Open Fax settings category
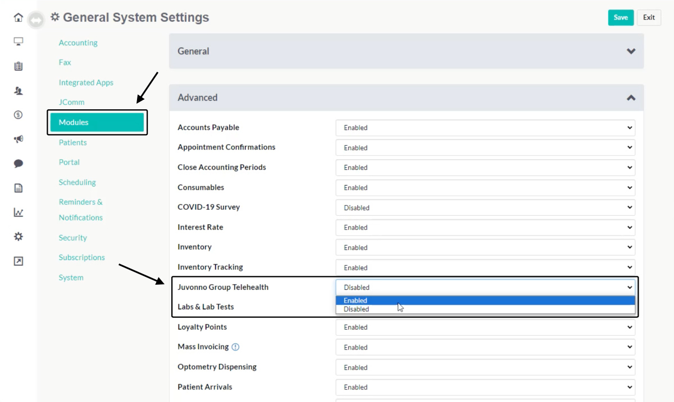The image size is (674, 402). (65, 62)
